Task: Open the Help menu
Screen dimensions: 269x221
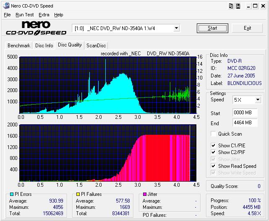Action: [x=59, y=15]
